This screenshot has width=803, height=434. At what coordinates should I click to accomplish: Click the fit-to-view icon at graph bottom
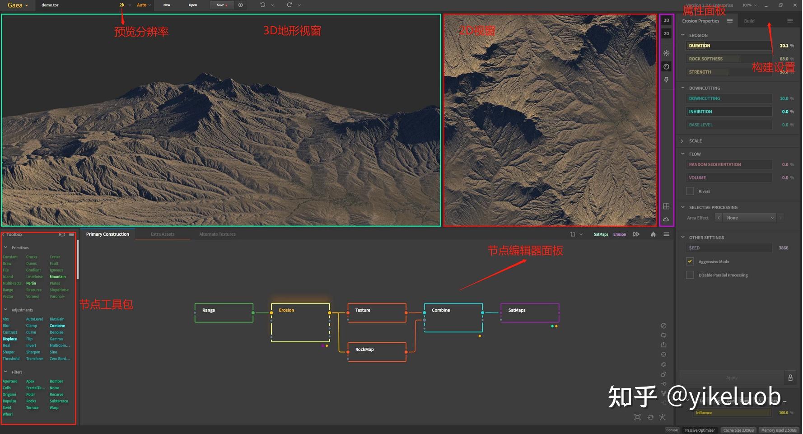point(637,417)
